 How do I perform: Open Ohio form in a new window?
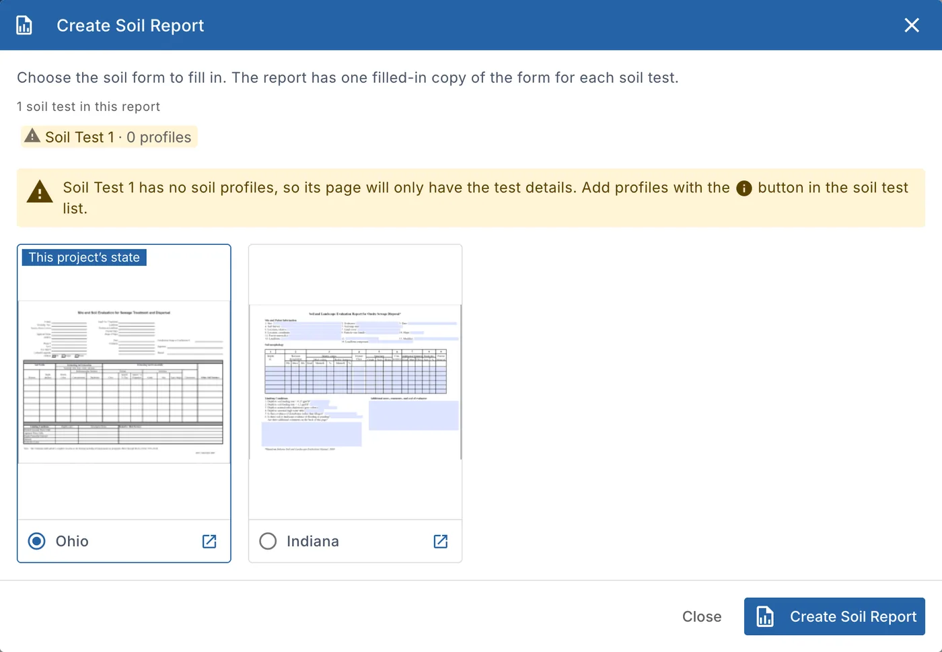[209, 542]
